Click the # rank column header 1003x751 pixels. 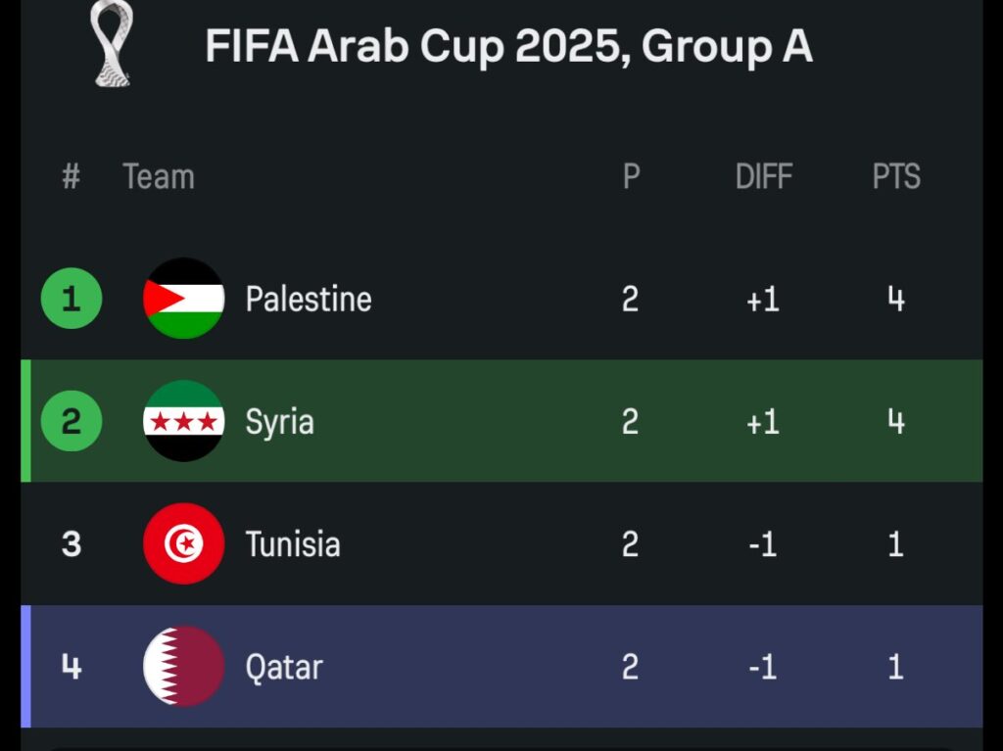(x=71, y=177)
